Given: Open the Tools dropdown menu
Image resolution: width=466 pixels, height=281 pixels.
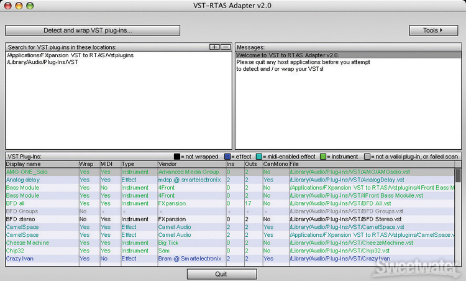Looking at the screenshot, I should coord(433,30).
